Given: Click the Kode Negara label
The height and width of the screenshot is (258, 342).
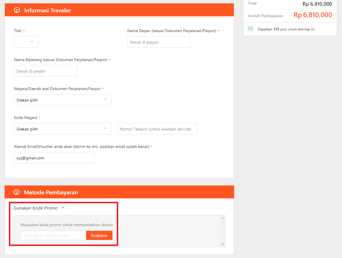Looking at the screenshot, I should coord(26,118).
